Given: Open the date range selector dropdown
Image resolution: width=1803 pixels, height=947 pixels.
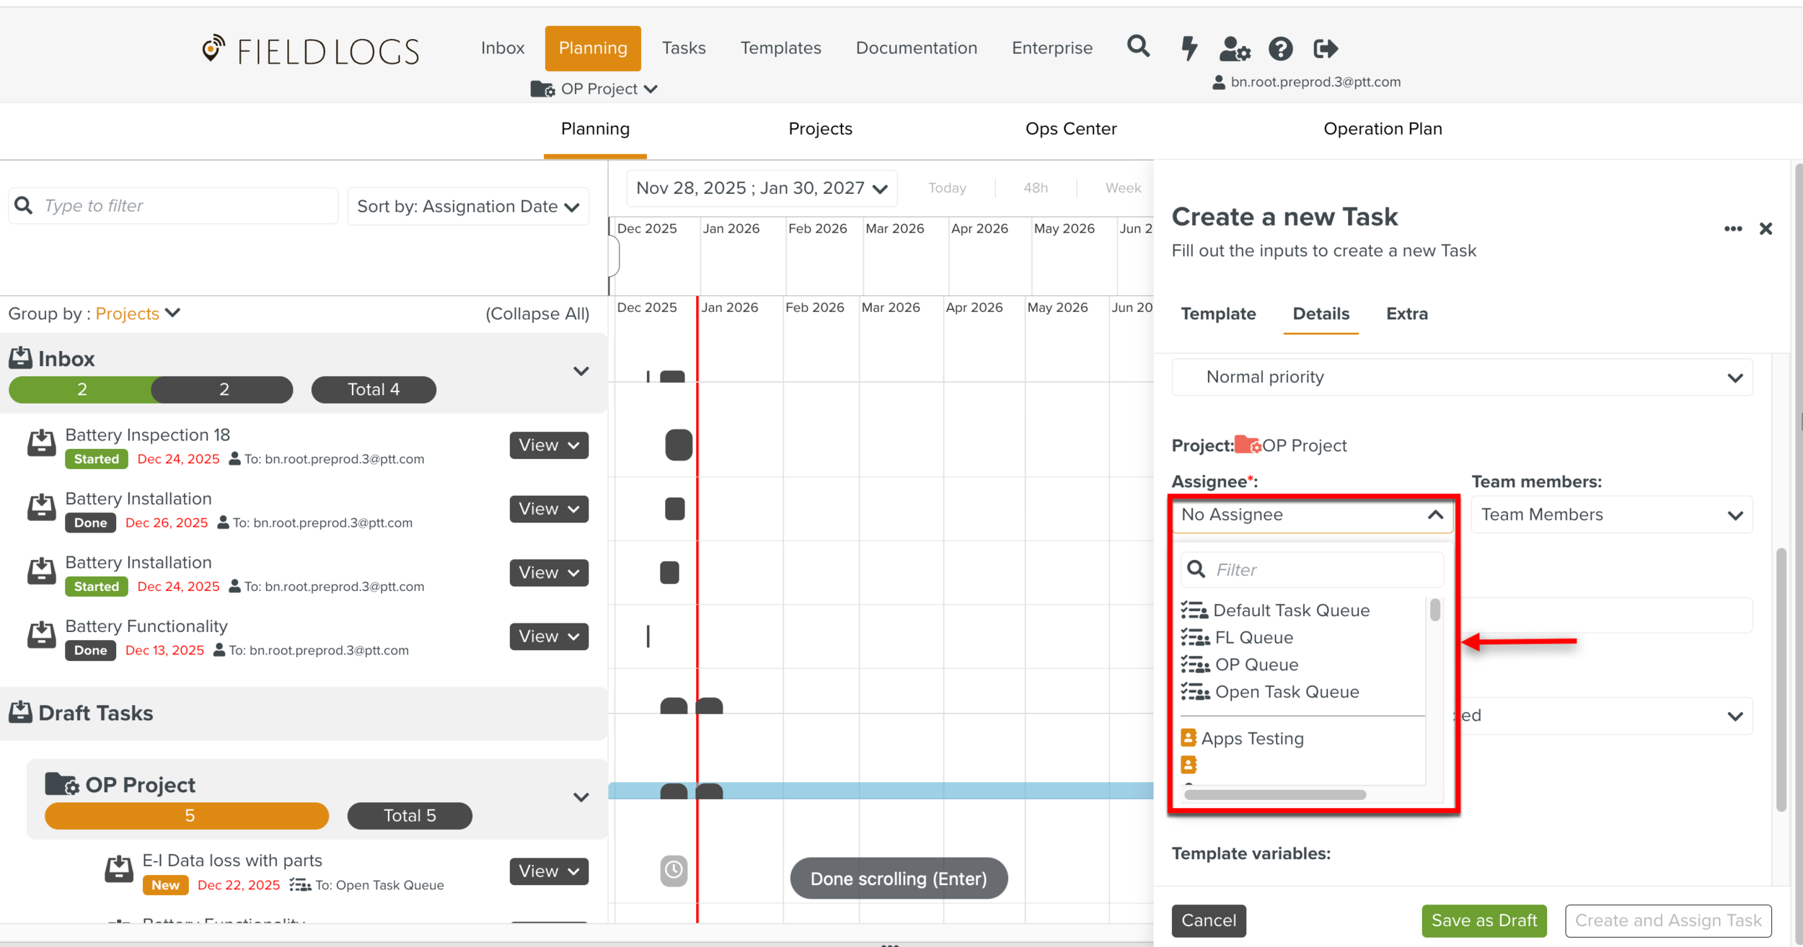Looking at the screenshot, I should 761,189.
